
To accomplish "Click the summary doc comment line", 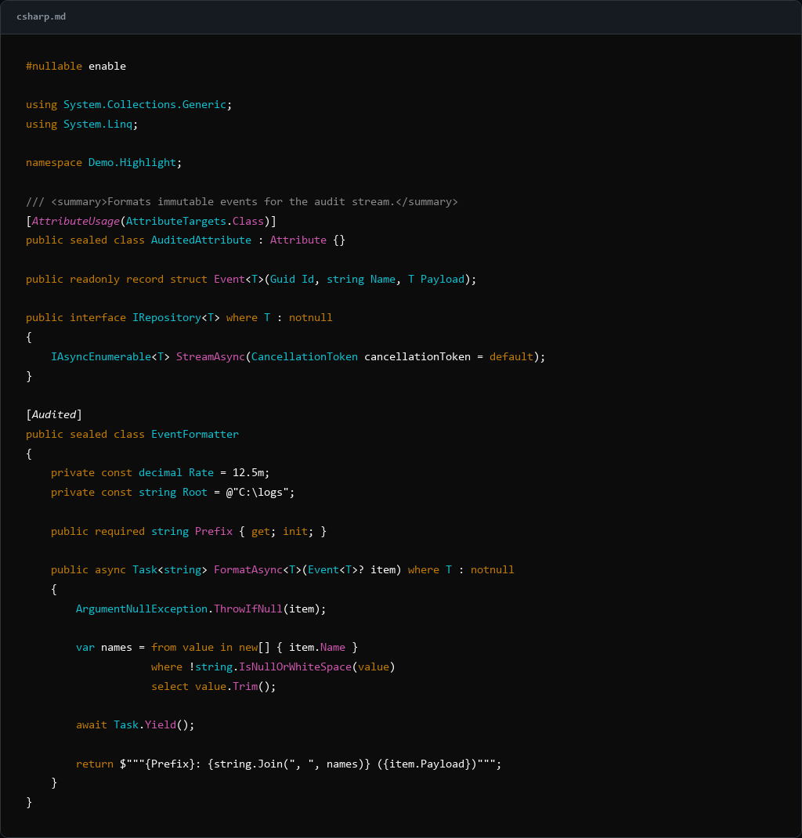I will click(241, 202).
